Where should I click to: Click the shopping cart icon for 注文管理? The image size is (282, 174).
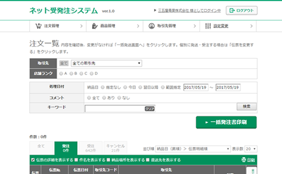(39, 26)
